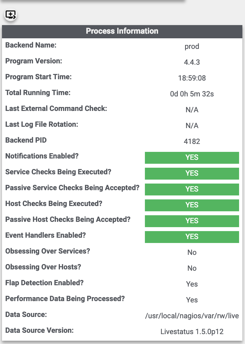Disable Passive Host Checks Being Accepted
Viewport: 245px width, 344px height.
[x=192, y=221]
